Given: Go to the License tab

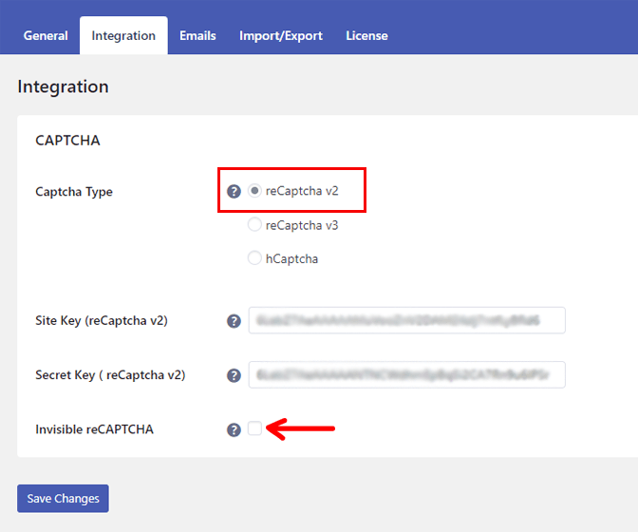Looking at the screenshot, I should [x=366, y=36].
